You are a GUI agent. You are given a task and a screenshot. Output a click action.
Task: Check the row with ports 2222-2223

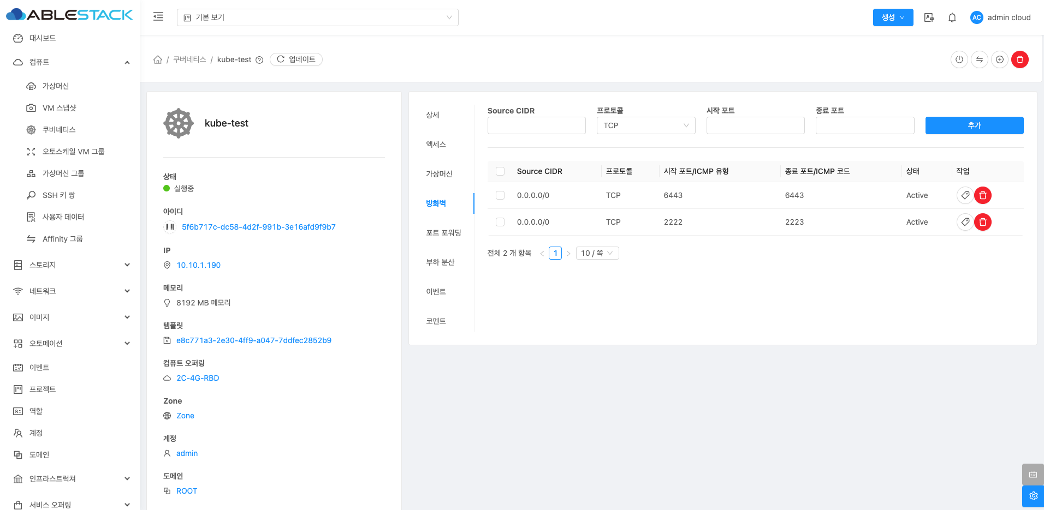click(500, 222)
